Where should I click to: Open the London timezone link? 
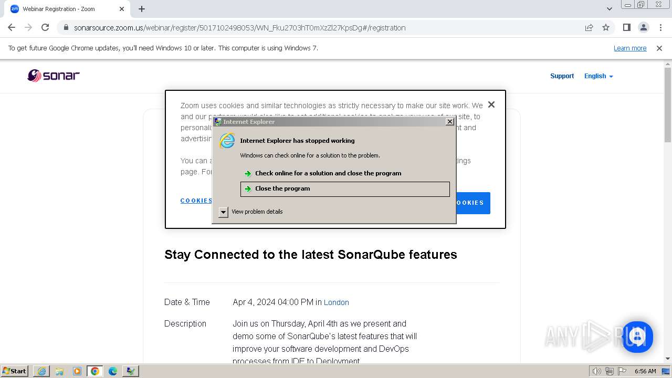click(x=337, y=302)
